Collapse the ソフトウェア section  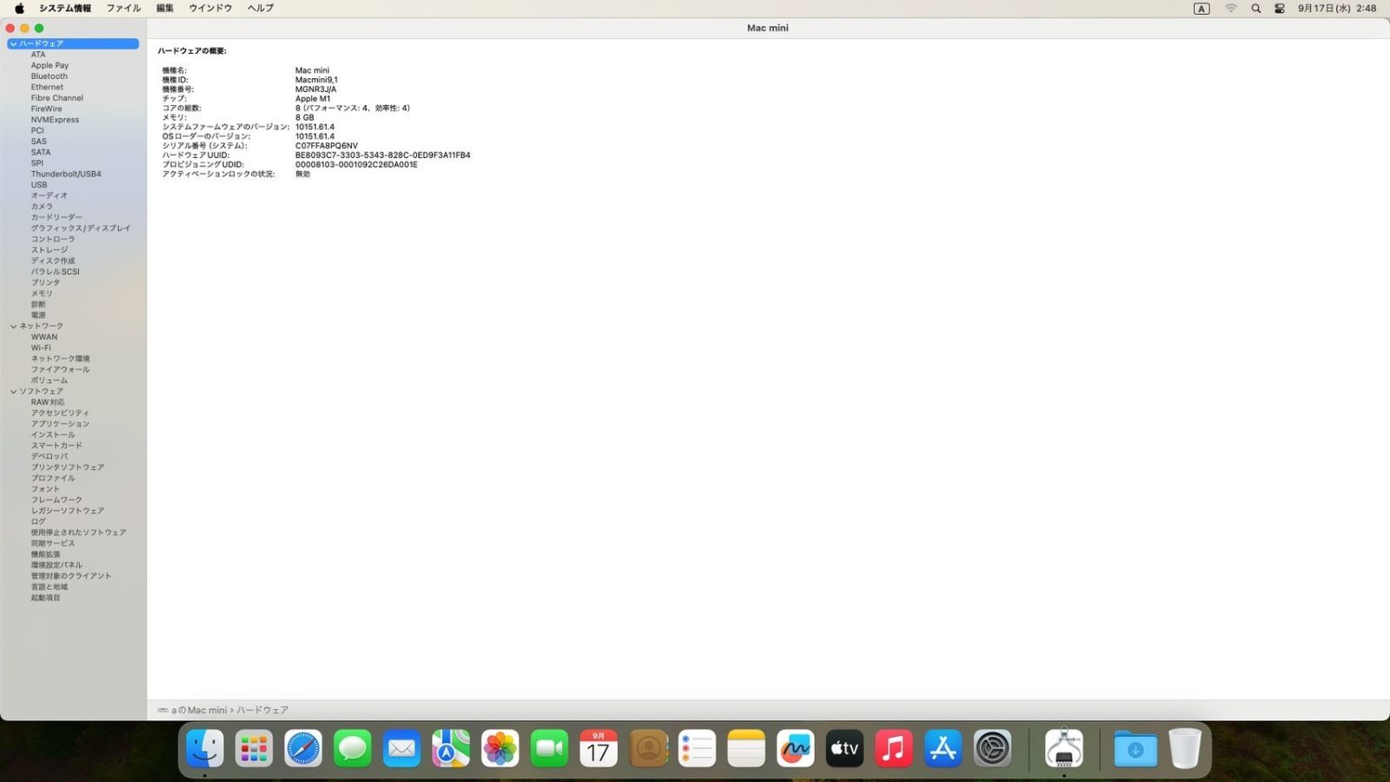[x=13, y=392]
